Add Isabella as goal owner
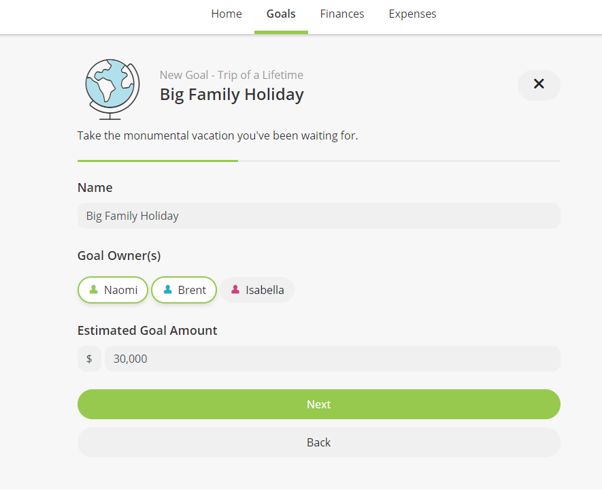Viewport: 602px width, 490px height. 257,290
